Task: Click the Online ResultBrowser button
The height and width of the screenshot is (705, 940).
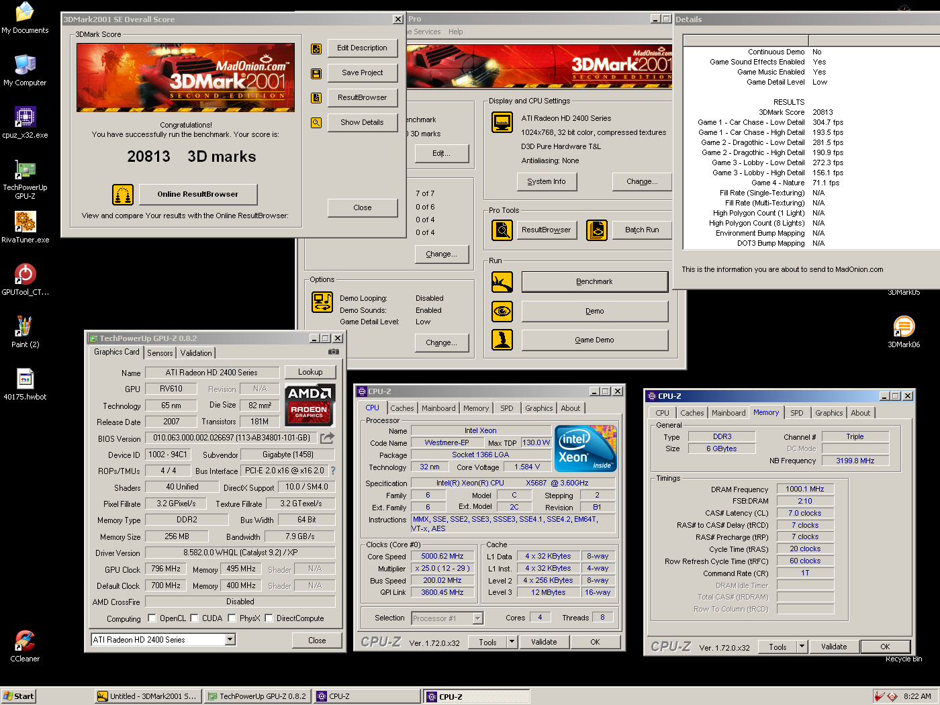Action: (198, 195)
